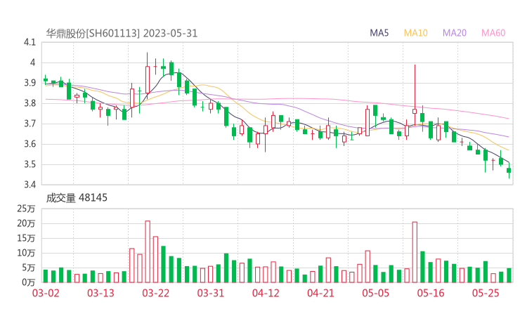Click the 3.4 price axis label
The width and height of the screenshot is (520, 309).
pyautogui.click(x=30, y=184)
